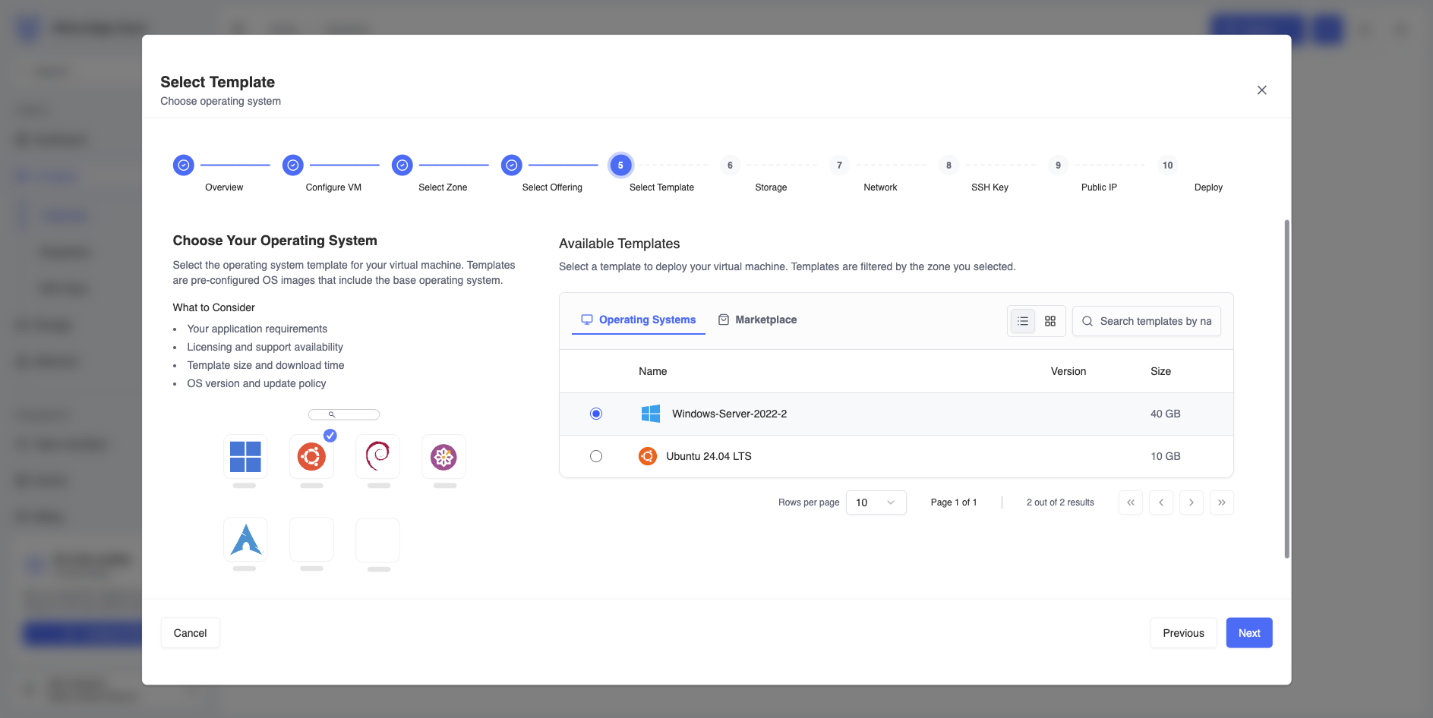Viewport: 1433px width, 718px height.
Task: Click the Debian swirl logo tile
Action: [x=377, y=457]
